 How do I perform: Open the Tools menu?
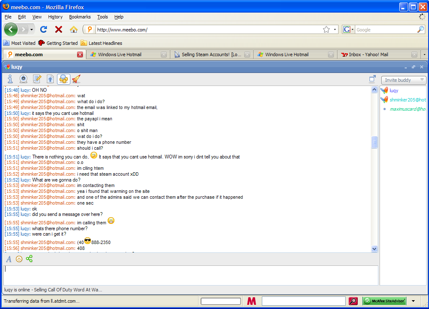(102, 17)
